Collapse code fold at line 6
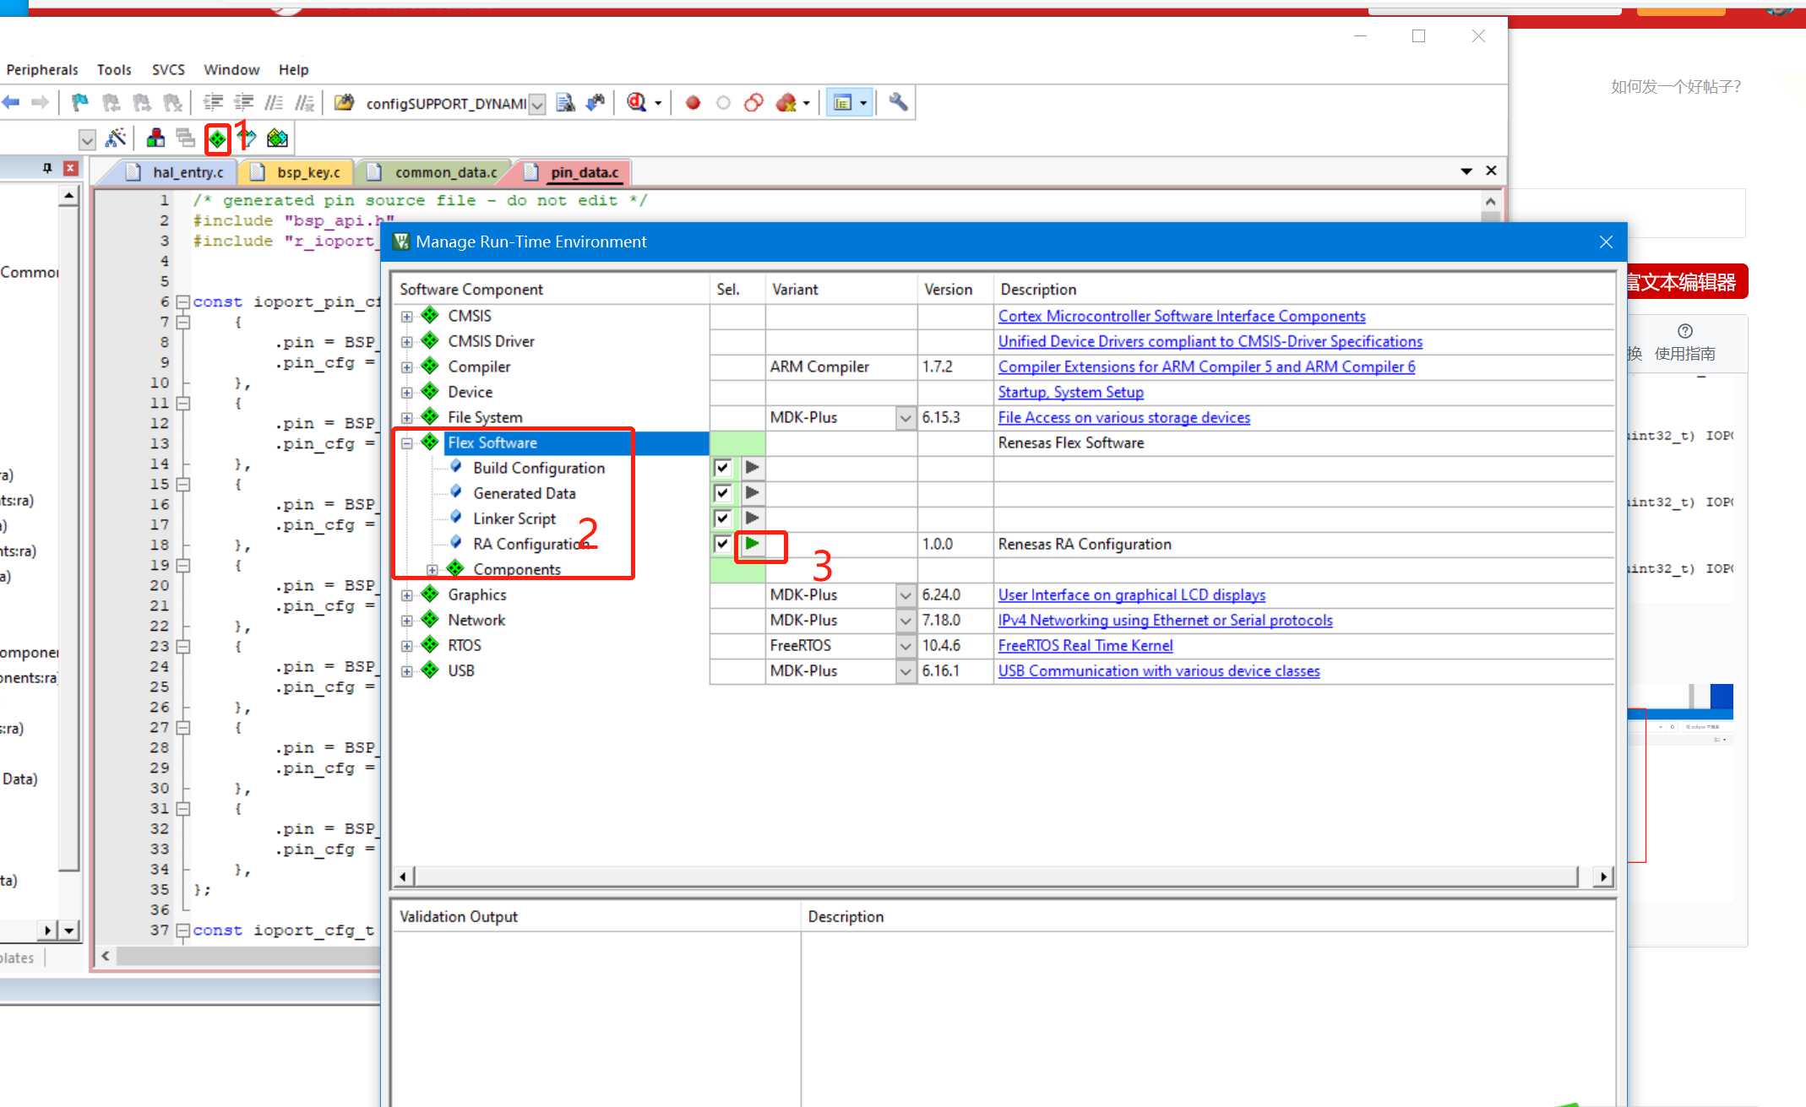This screenshot has width=1806, height=1107. (182, 301)
